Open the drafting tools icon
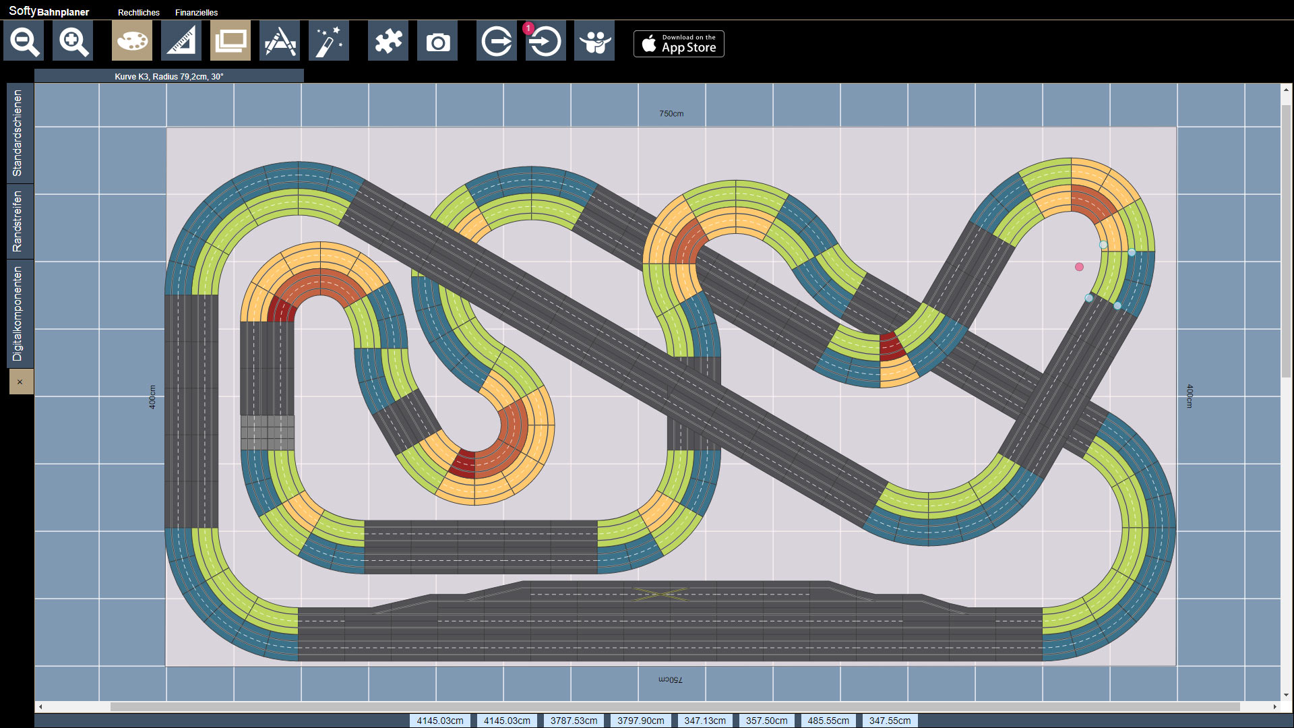Viewport: 1294px width, 728px height. pos(280,41)
